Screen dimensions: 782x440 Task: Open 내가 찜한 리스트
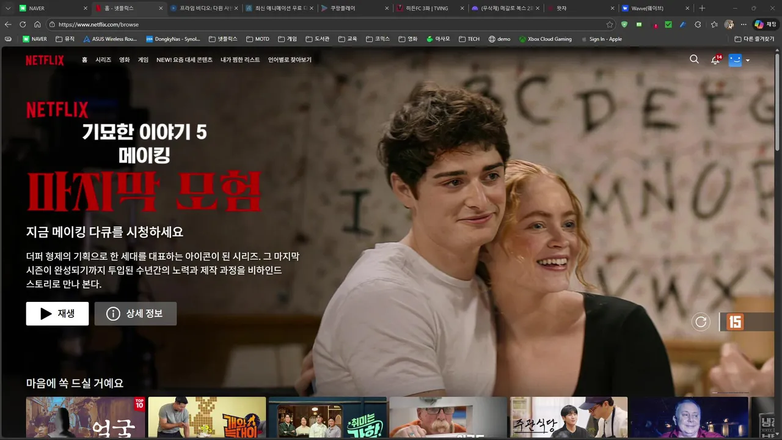click(240, 60)
